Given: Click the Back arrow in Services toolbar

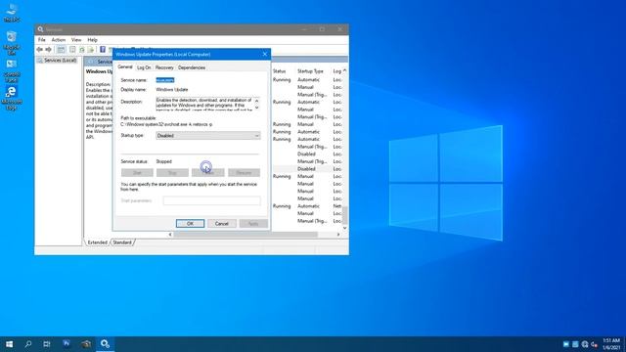Looking at the screenshot, I should (x=39, y=50).
